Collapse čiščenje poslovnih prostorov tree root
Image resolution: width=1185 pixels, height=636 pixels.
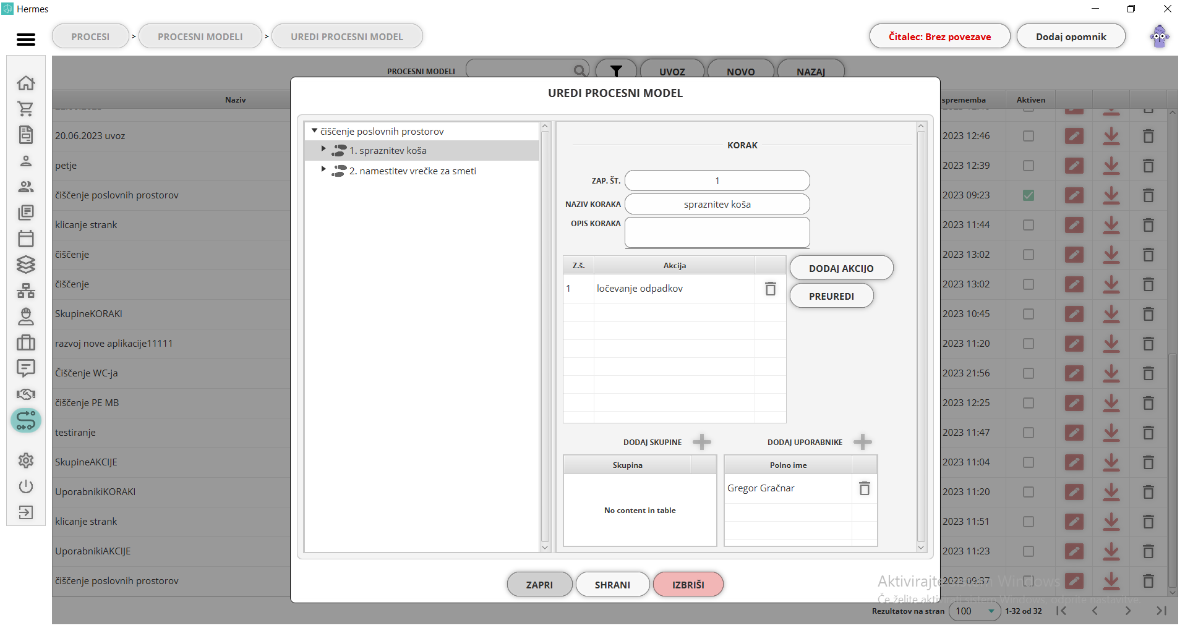[314, 131]
